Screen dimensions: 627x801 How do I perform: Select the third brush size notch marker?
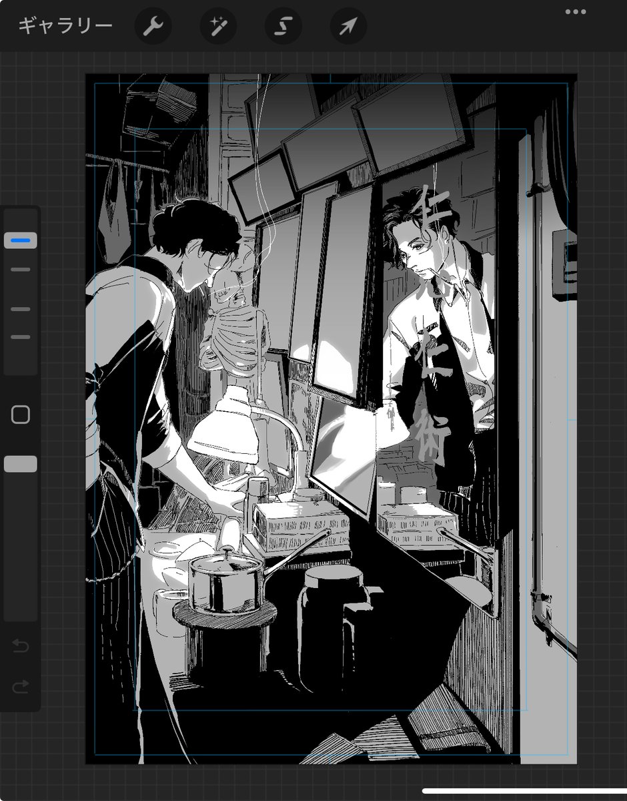pos(21,310)
